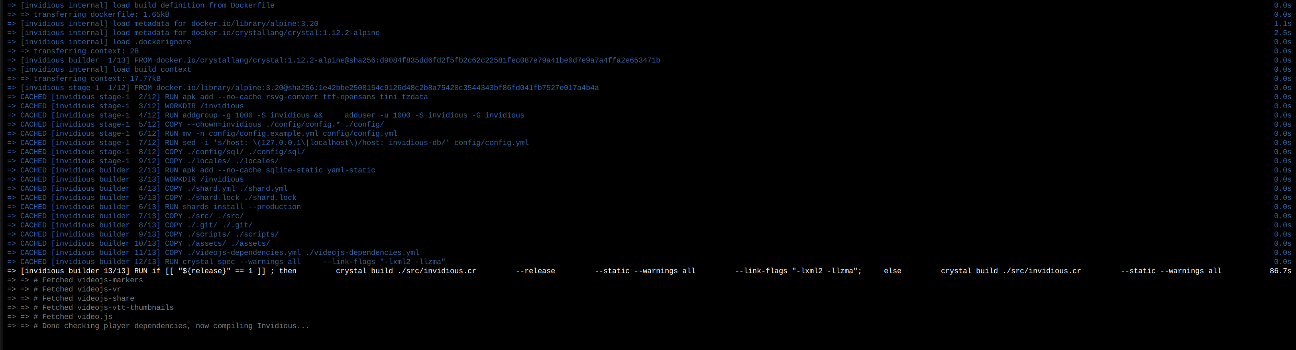
Task: Click the 'mv -n config/config.example.yml' step
Action: (202, 134)
